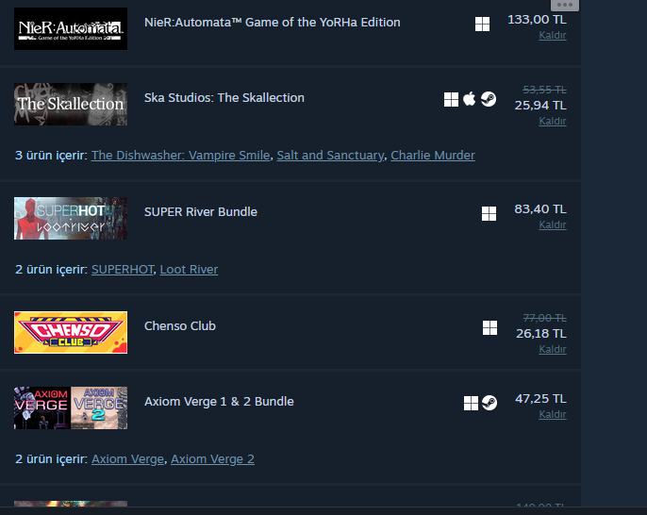Screen dimensions: 647x515
Task: Open The Skallection bundle thumbnail
Action: click(71, 104)
